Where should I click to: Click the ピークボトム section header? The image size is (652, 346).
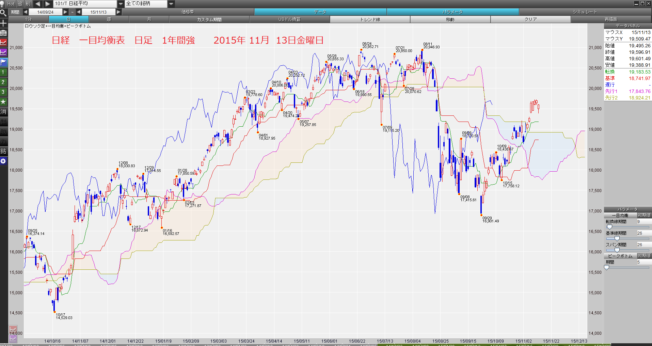pyautogui.click(x=620, y=256)
